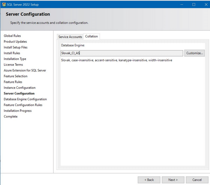The image size is (210, 185).
Task: Switch to the Service Accounts tab
Action: pos(70,37)
